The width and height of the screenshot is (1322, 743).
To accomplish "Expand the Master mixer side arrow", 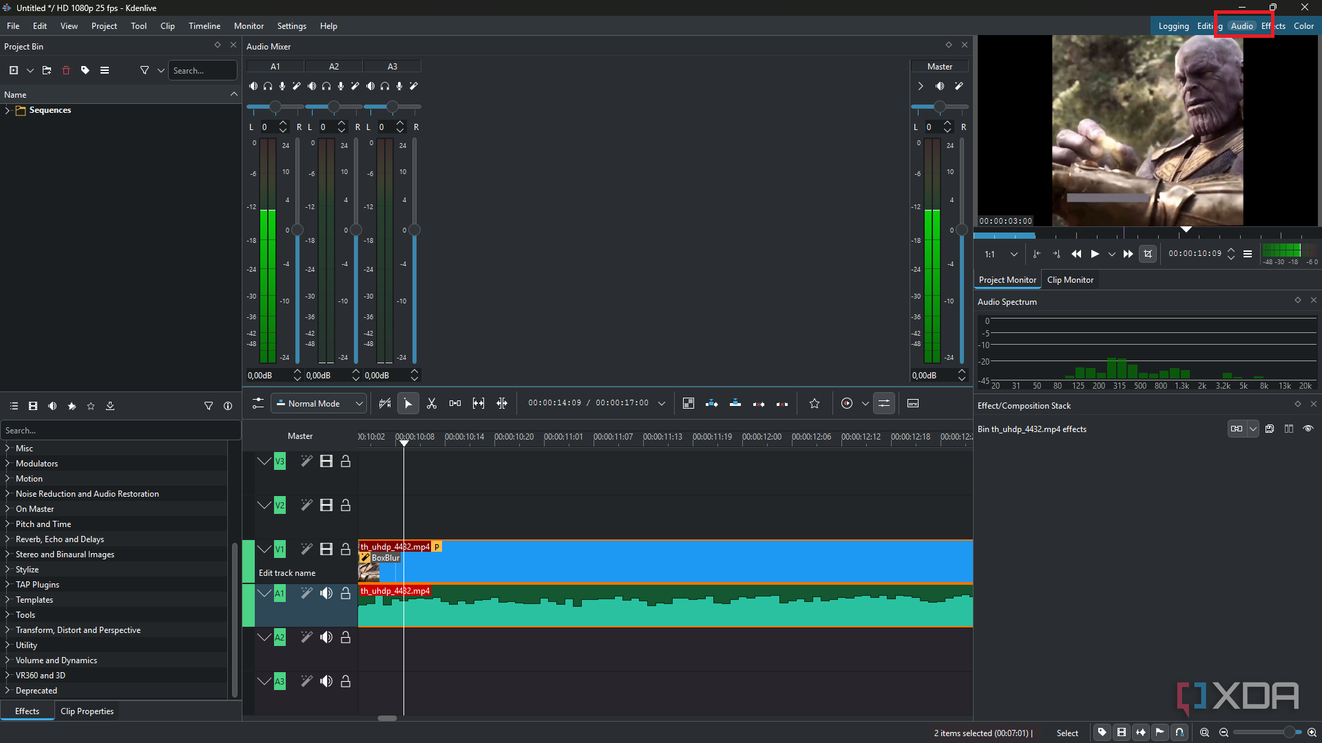I will click(921, 86).
